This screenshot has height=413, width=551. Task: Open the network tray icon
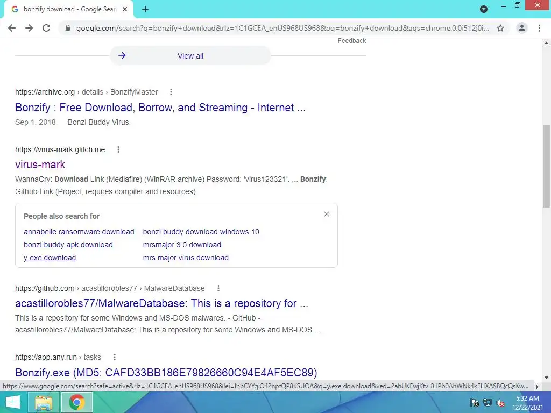coord(488,403)
